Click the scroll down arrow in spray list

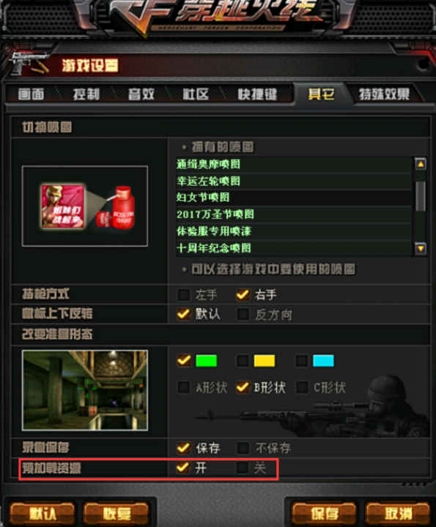421,248
